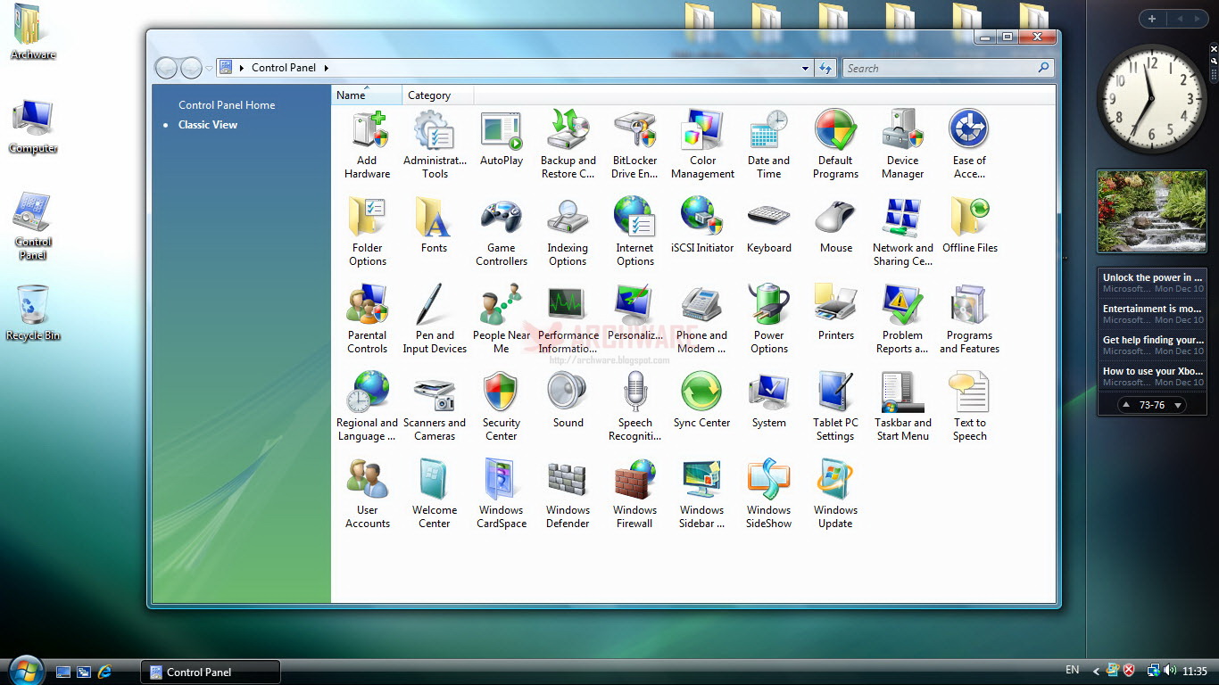This screenshot has width=1219, height=685.
Task: Open Security Center
Action: tap(502, 407)
